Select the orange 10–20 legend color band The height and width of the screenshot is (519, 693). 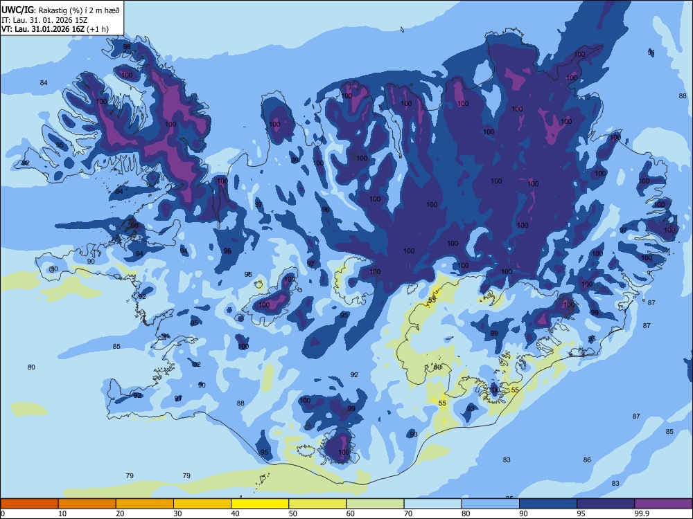87,504
